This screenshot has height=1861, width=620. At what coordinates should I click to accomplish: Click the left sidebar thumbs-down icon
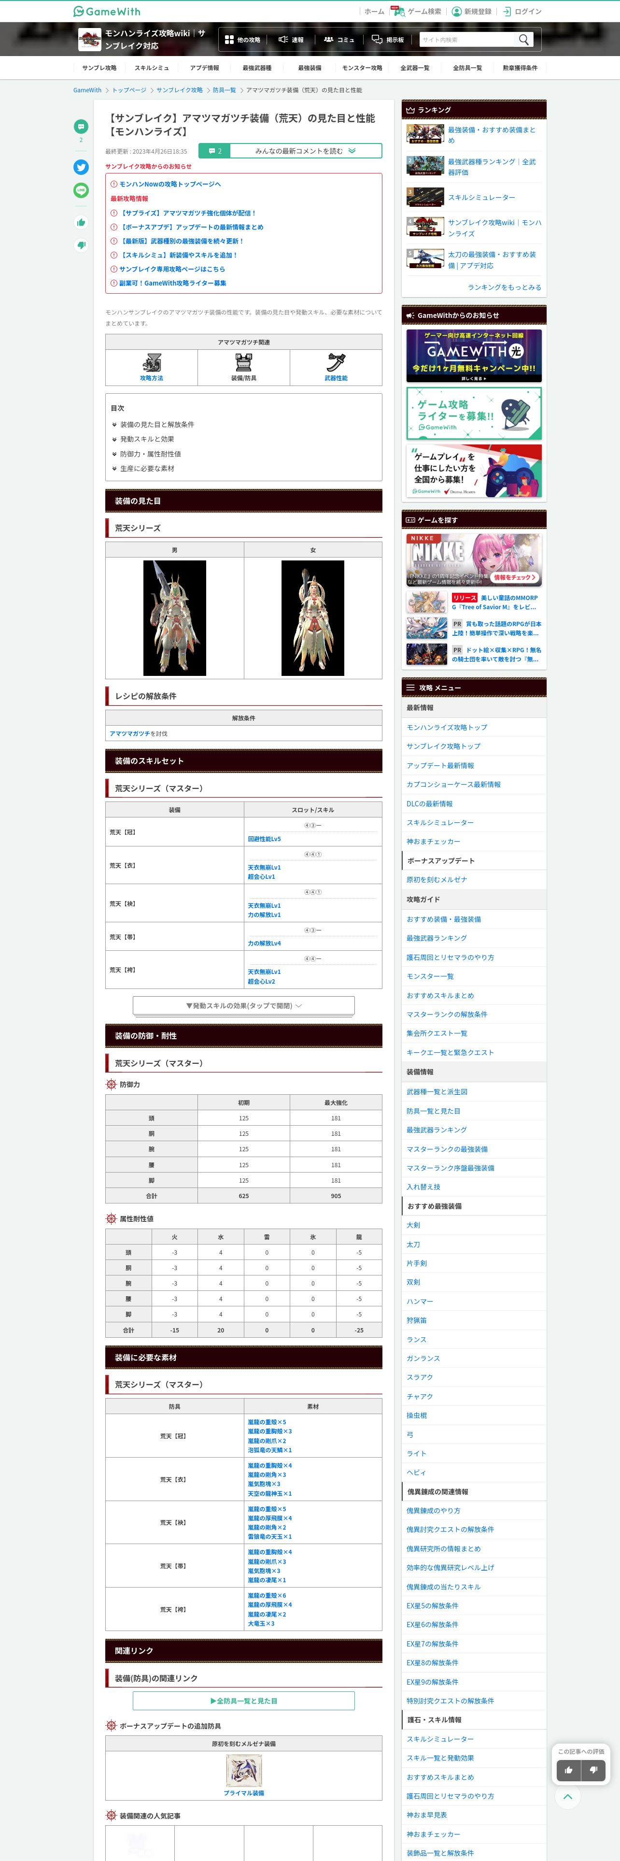pos(81,245)
